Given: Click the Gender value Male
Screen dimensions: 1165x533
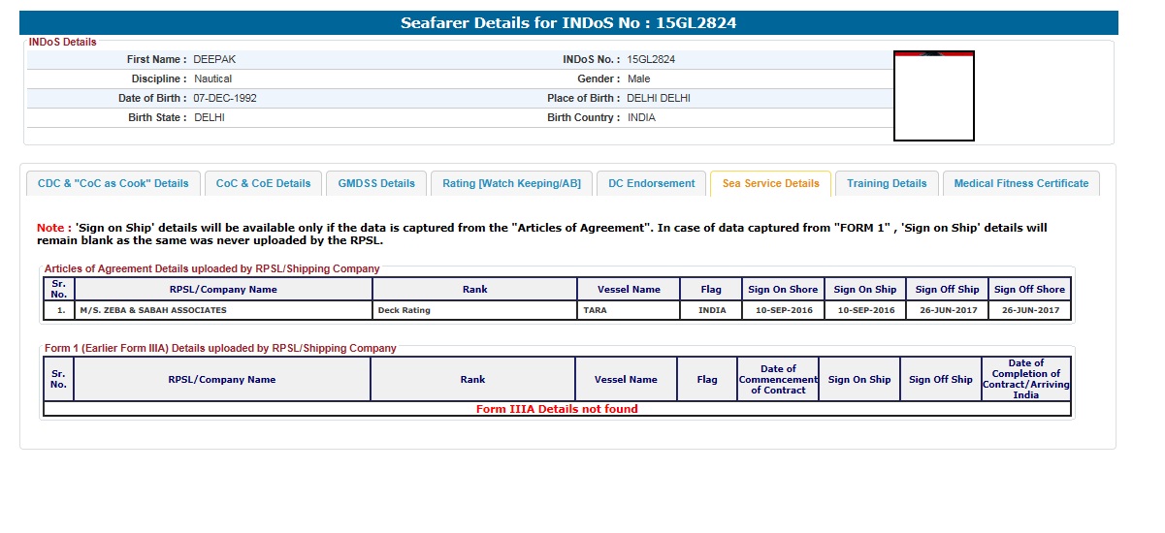Looking at the screenshot, I should click(638, 78).
